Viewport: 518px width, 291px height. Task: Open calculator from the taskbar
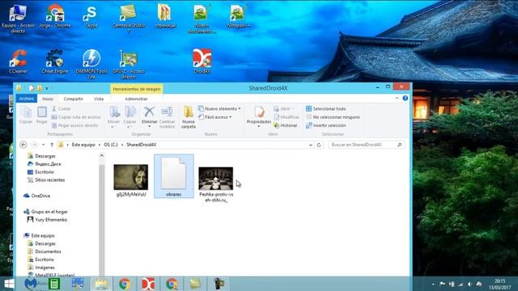pos(54,284)
